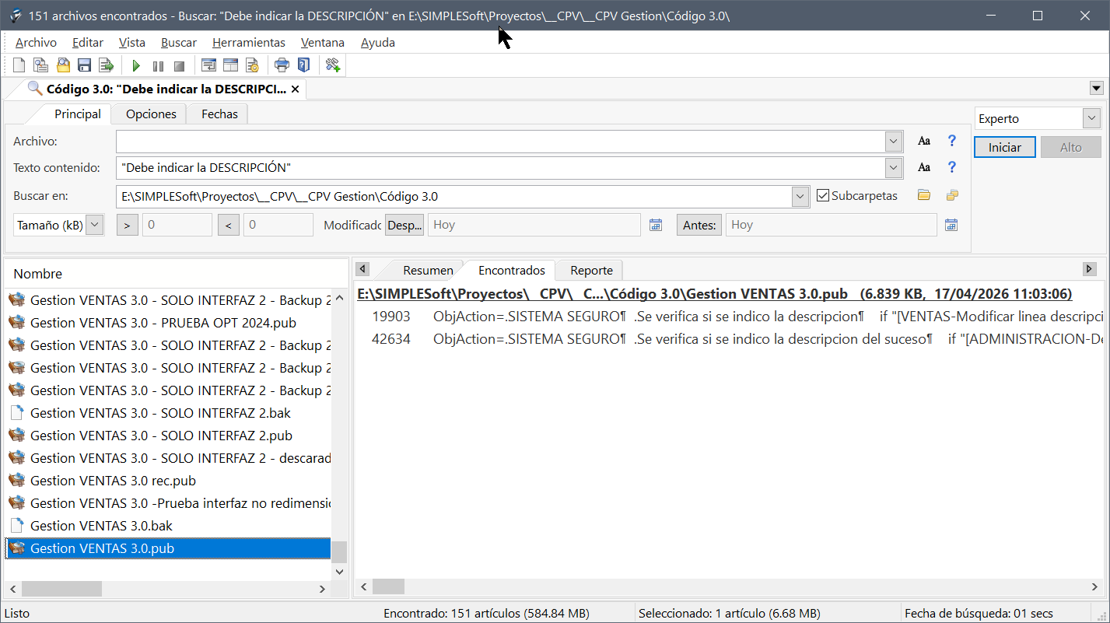This screenshot has height=623, width=1110.
Task: Click the window layout toolbar icon
Action: tap(230, 65)
